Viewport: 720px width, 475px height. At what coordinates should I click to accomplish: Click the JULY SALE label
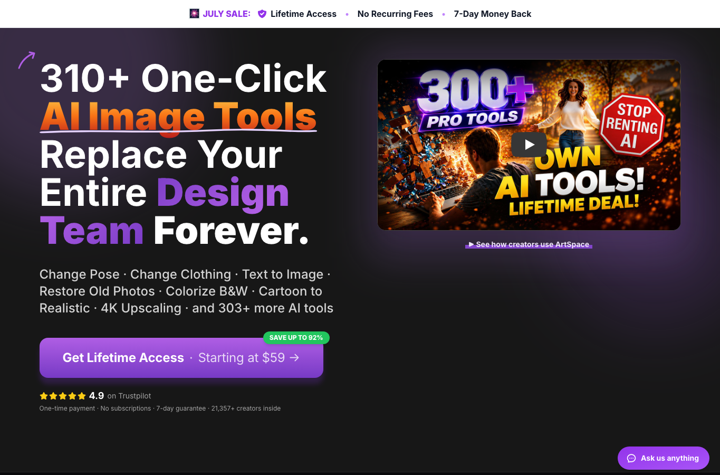[227, 14]
